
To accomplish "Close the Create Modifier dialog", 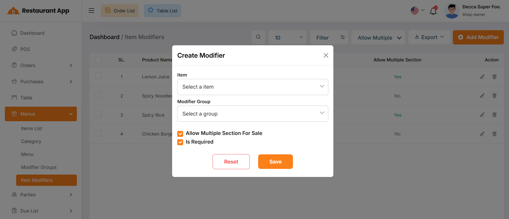I will click(x=326, y=55).
